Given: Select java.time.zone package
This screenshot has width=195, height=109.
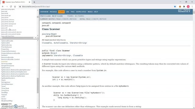Looking at the screenshot, I should [7, 26].
